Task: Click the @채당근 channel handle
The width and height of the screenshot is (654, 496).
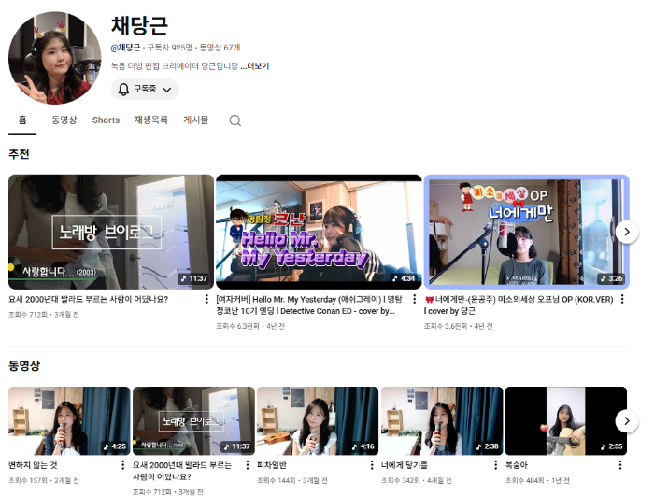Action: point(125,48)
